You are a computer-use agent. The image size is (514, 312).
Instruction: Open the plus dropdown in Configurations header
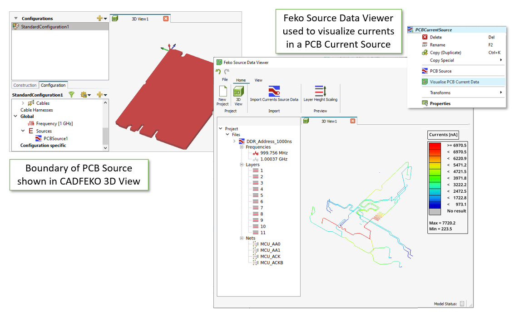pyautogui.click(x=102, y=19)
